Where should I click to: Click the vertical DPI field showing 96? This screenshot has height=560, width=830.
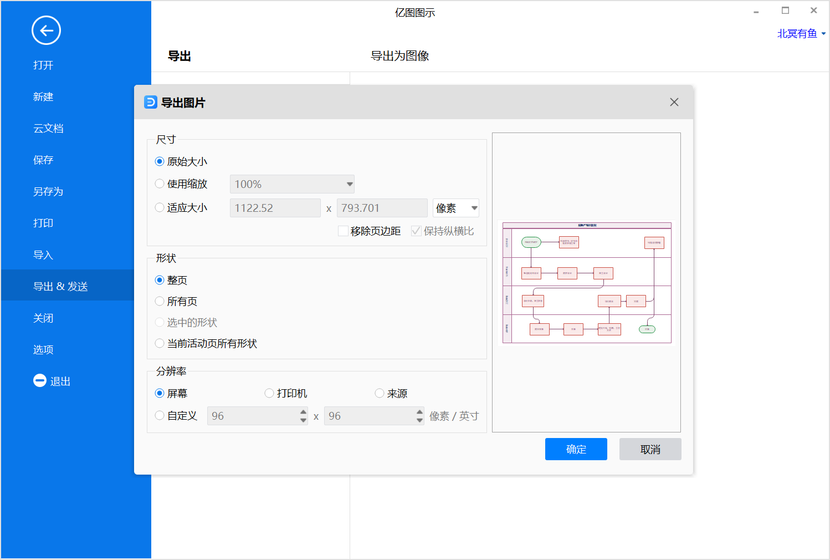(x=370, y=416)
